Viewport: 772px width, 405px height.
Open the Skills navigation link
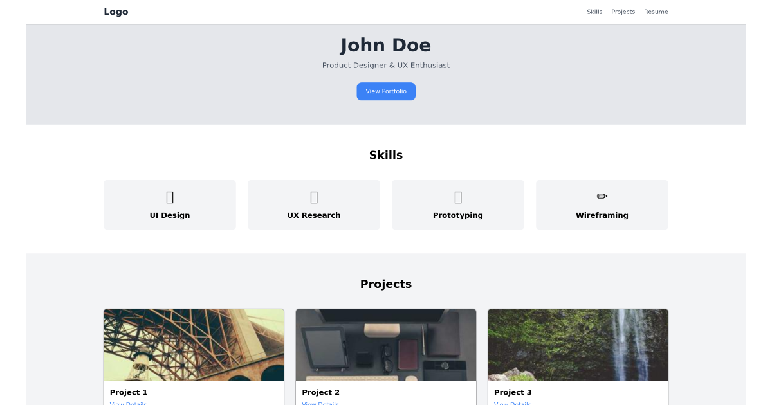[x=594, y=11]
